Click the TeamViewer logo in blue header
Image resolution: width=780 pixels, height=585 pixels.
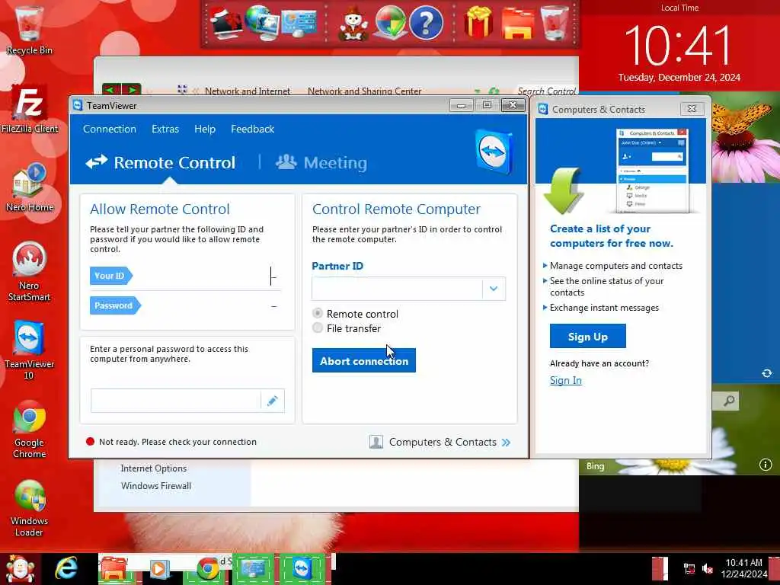pyautogui.click(x=494, y=152)
